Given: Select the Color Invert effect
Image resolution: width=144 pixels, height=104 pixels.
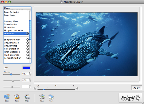Looking at the screenshot, I should tap(10, 15).
